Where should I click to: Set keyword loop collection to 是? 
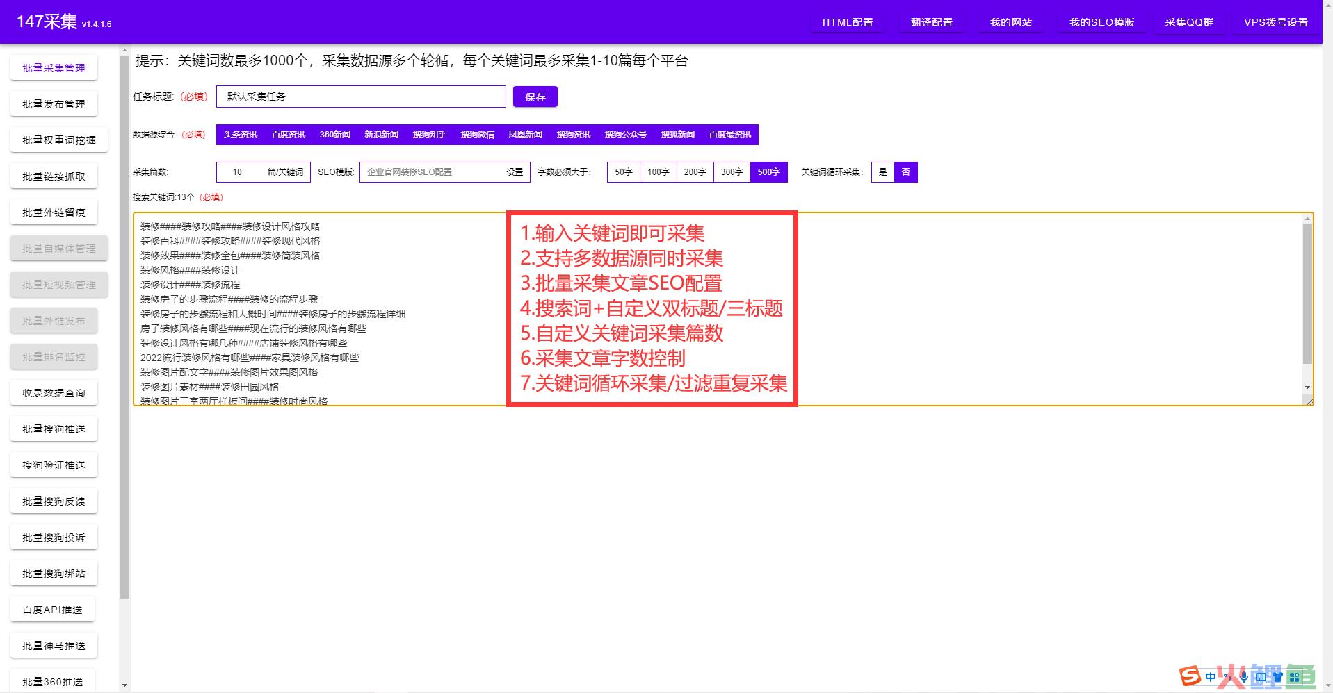click(883, 172)
